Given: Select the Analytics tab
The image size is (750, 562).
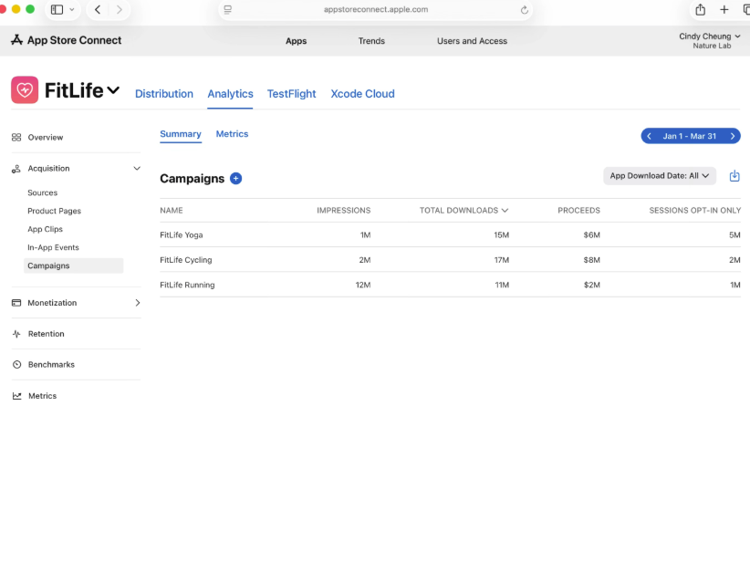Looking at the screenshot, I should [x=230, y=94].
